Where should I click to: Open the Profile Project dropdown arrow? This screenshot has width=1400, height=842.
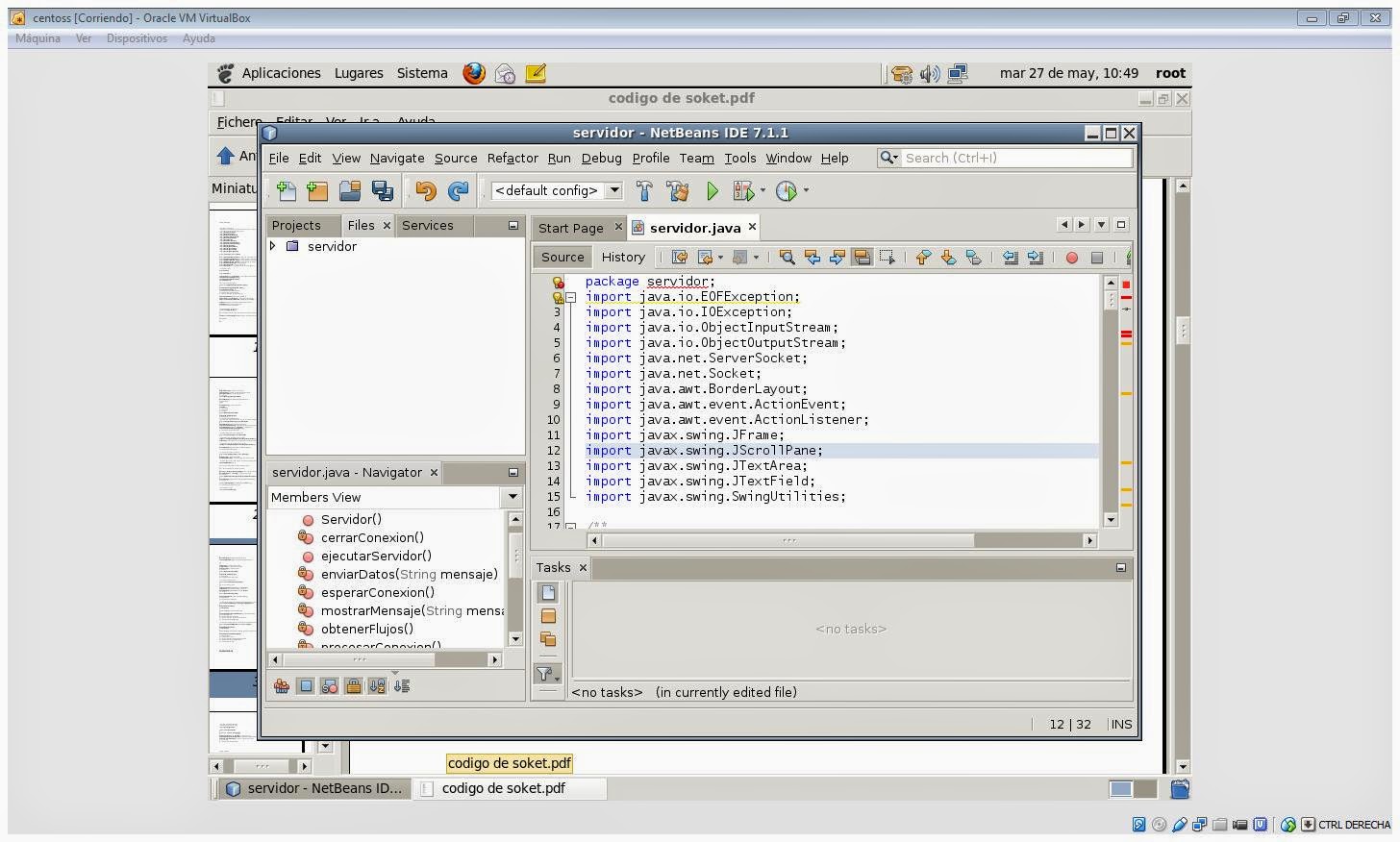806,190
